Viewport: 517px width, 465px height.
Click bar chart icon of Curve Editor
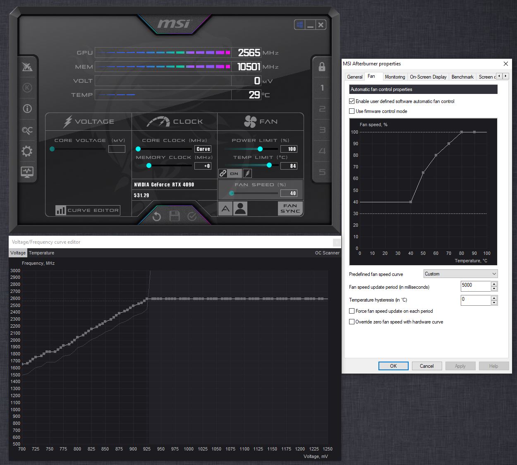[x=61, y=210]
